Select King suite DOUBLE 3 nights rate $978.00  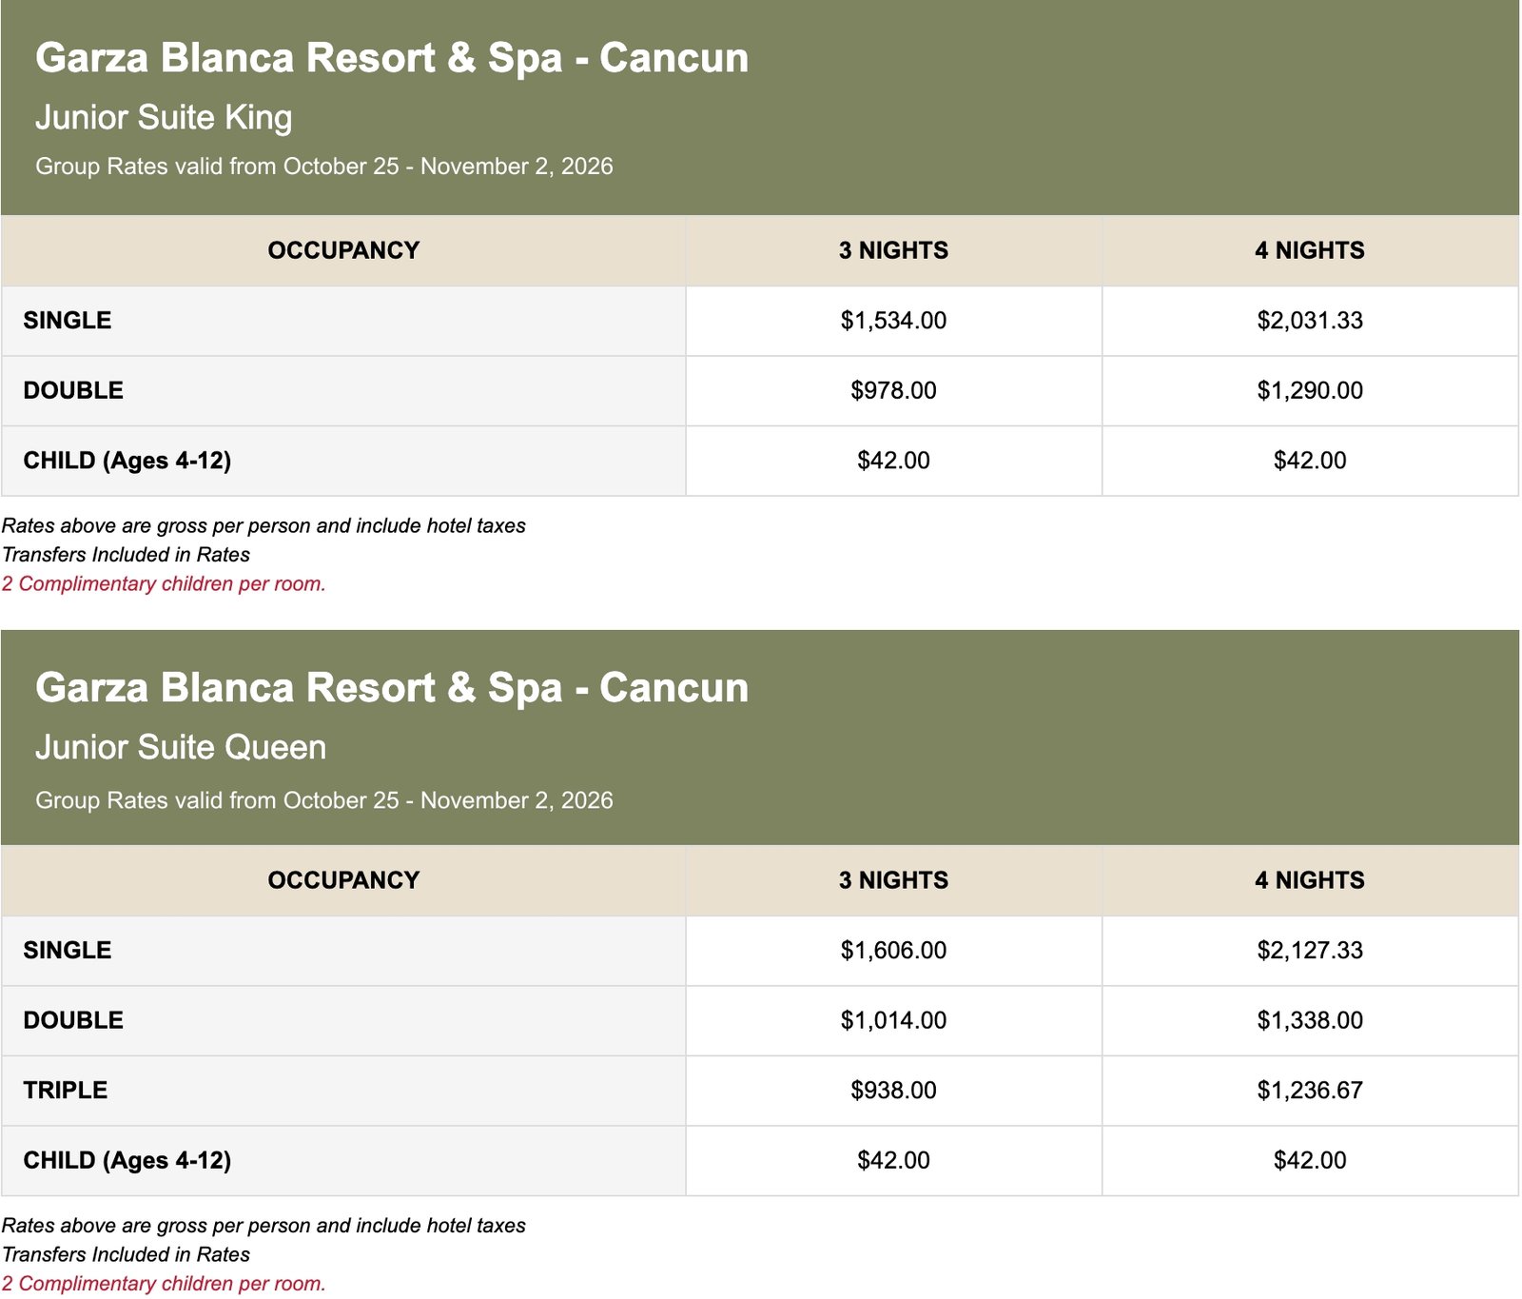(893, 390)
